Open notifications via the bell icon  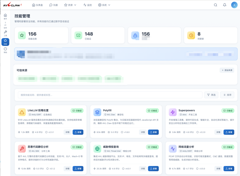click(224, 5)
